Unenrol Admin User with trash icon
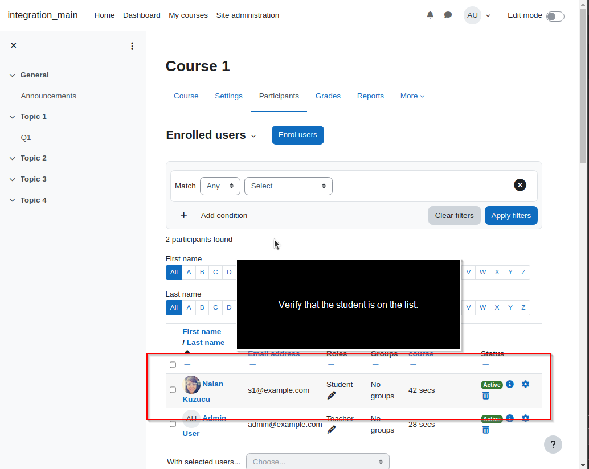Screen dimensions: 589x469 click(486, 430)
